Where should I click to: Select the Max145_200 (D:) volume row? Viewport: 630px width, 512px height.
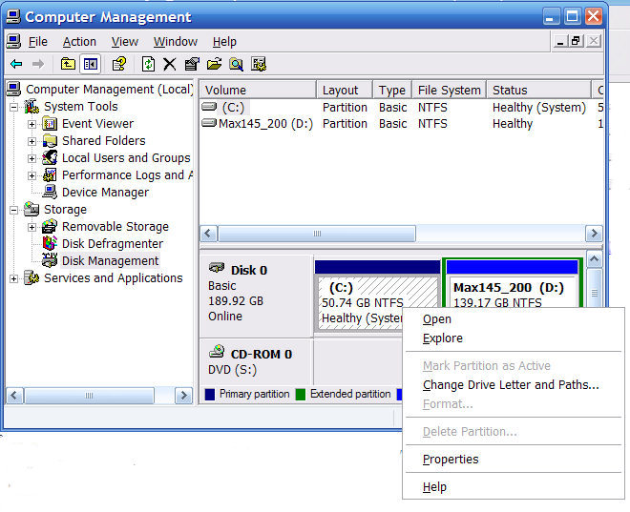click(x=402, y=124)
